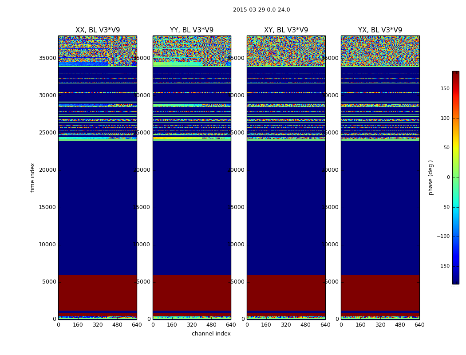
Task: Select the YX, BL V3*V9 subplot title
Action: coord(380,30)
